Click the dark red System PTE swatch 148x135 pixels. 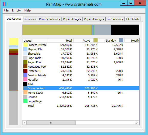click(25, 71)
